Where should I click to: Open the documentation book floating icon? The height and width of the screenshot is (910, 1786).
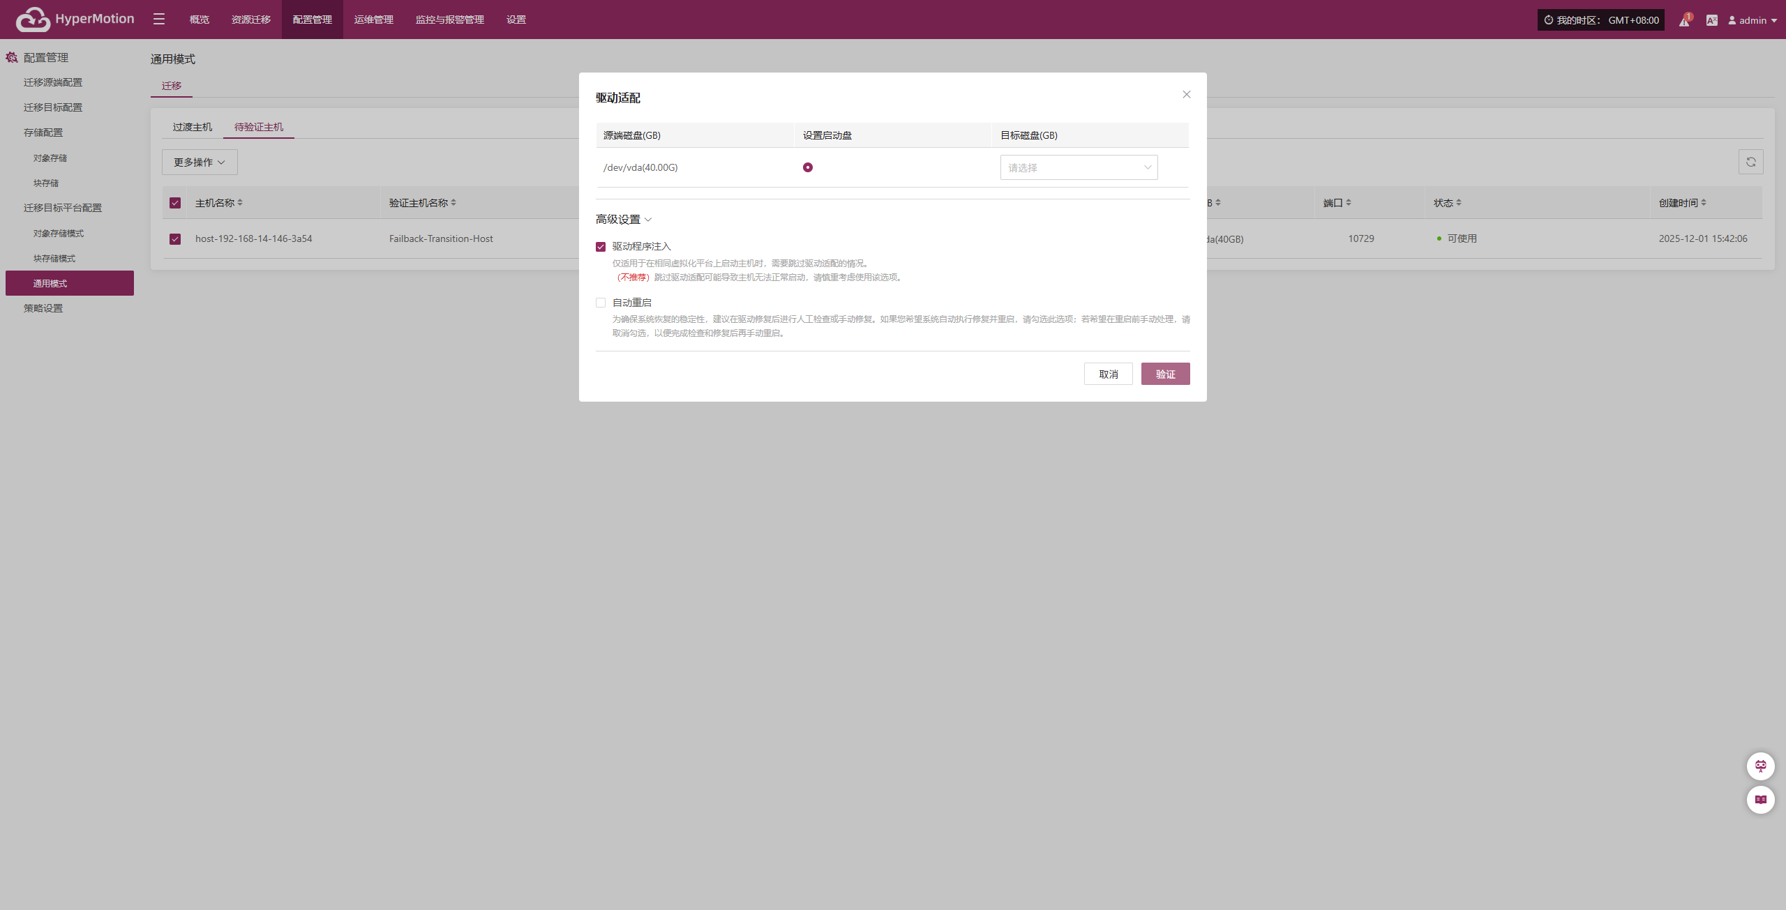coord(1760,799)
